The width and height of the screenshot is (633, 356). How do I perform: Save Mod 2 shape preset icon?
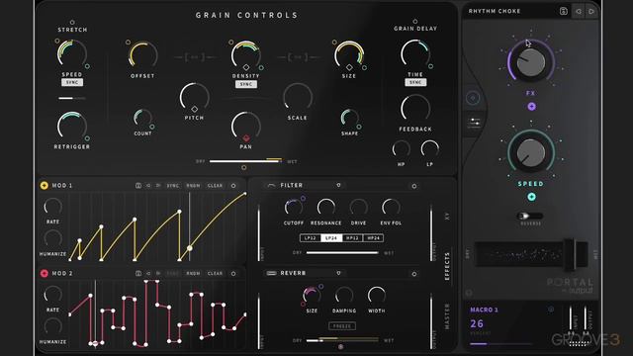point(138,273)
